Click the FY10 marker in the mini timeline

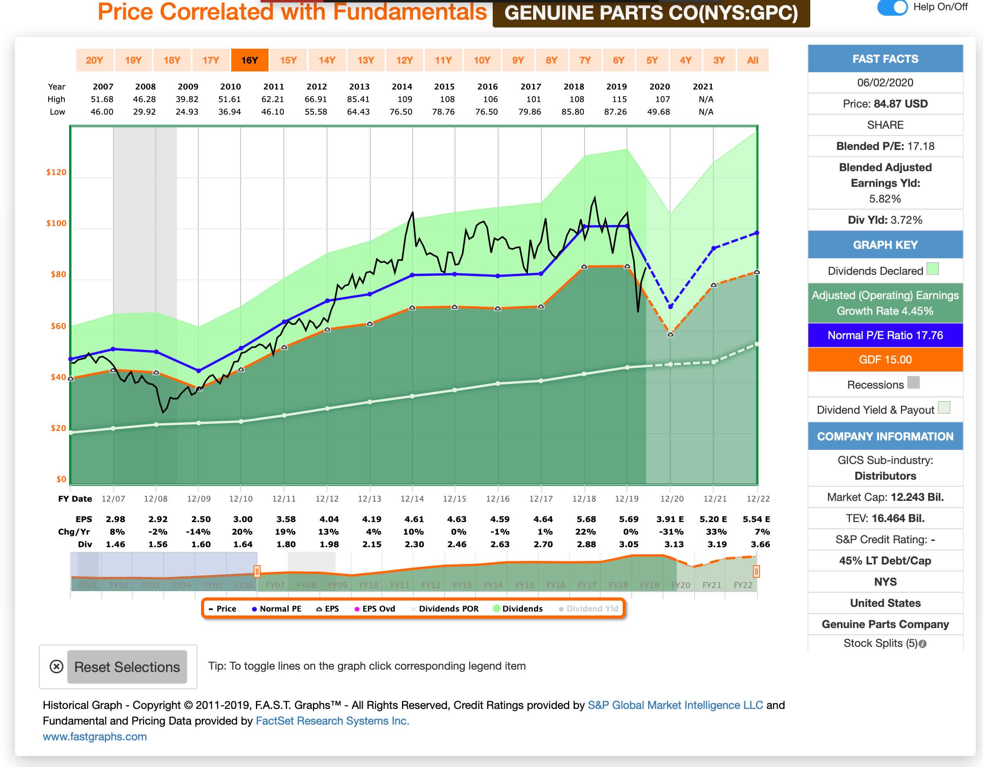pyautogui.click(x=369, y=585)
